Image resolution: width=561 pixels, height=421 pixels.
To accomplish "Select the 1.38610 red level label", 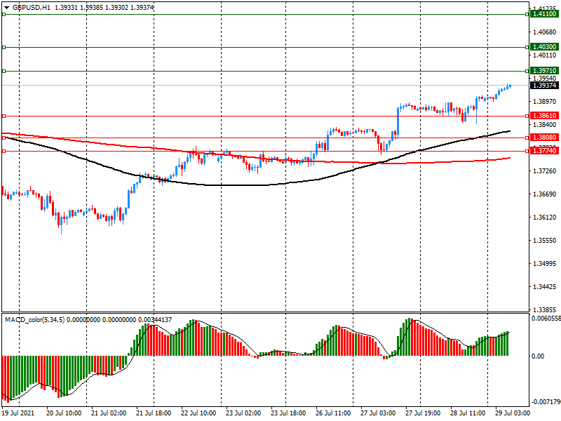I will point(544,116).
